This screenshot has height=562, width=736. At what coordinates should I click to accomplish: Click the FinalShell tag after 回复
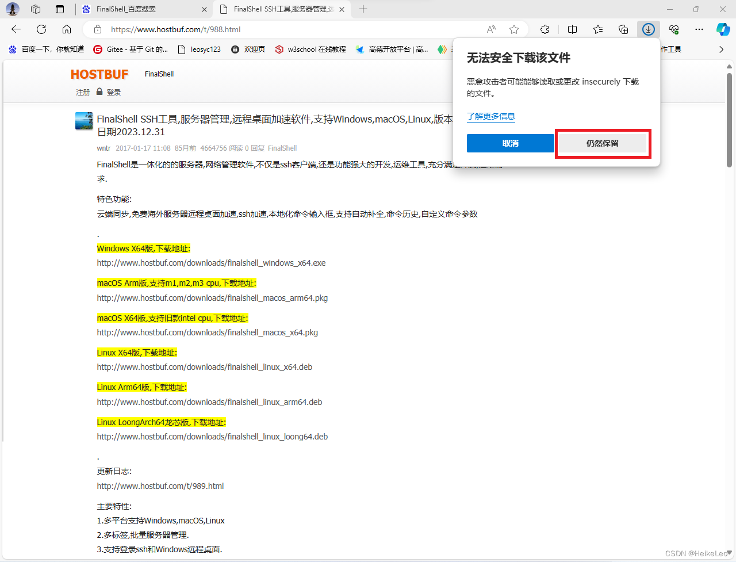282,148
